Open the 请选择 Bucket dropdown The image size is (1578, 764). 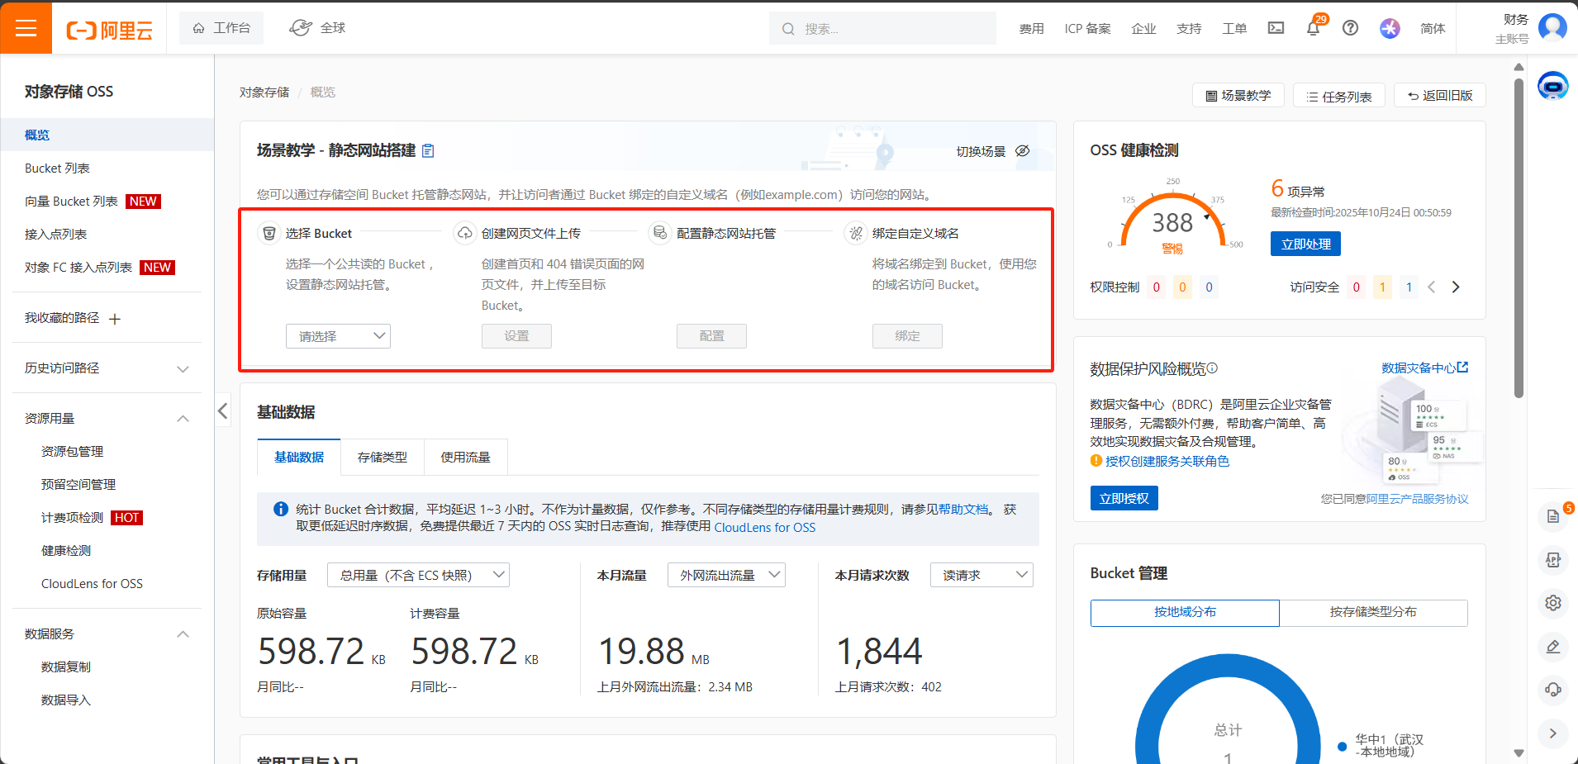(x=337, y=335)
